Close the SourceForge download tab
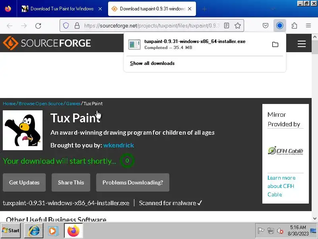This screenshot has height=239, width=318. click(x=190, y=9)
